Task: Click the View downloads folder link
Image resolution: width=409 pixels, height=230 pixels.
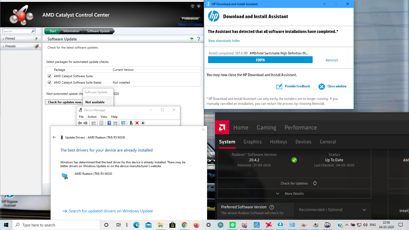Action: 224,41
